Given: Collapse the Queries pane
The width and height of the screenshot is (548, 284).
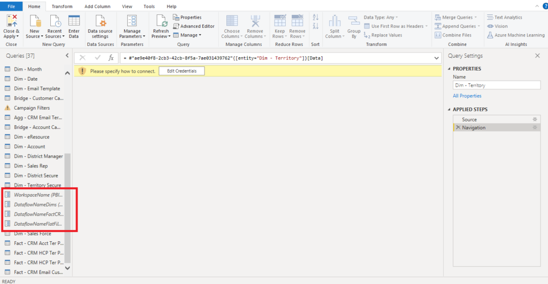Looking at the screenshot, I should click(x=67, y=56).
